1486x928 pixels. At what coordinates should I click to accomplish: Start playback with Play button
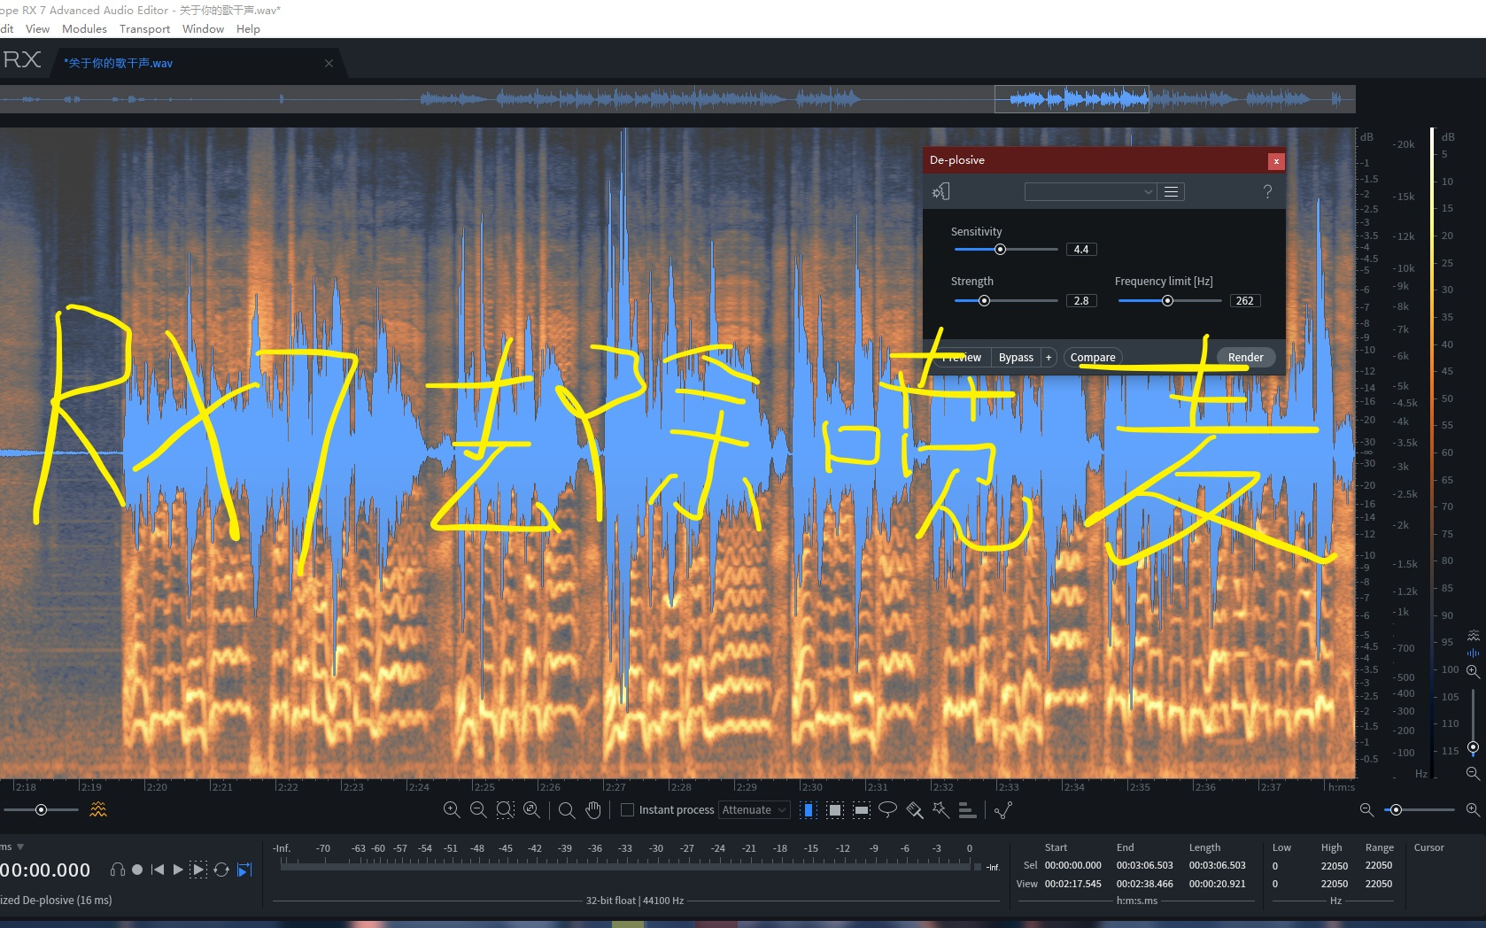(178, 870)
